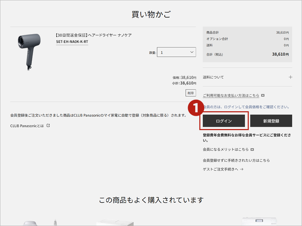The image size is (302, 226).
Task: Click the rightmost recommended product thumbnail
Action: point(260,221)
